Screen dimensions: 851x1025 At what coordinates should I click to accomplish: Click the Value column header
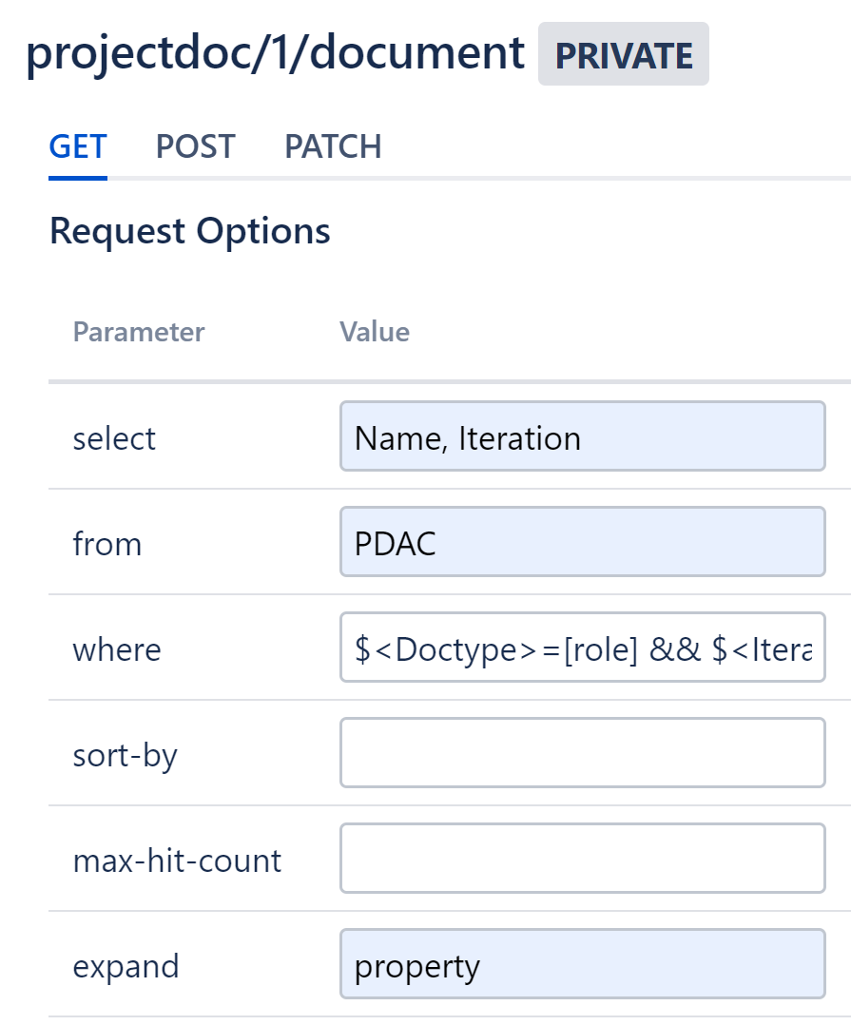[x=375, y=332]
